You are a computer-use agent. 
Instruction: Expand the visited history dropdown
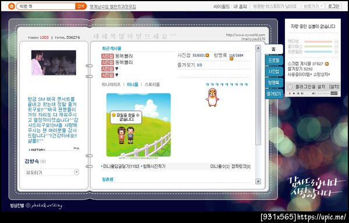pos(275,6)
